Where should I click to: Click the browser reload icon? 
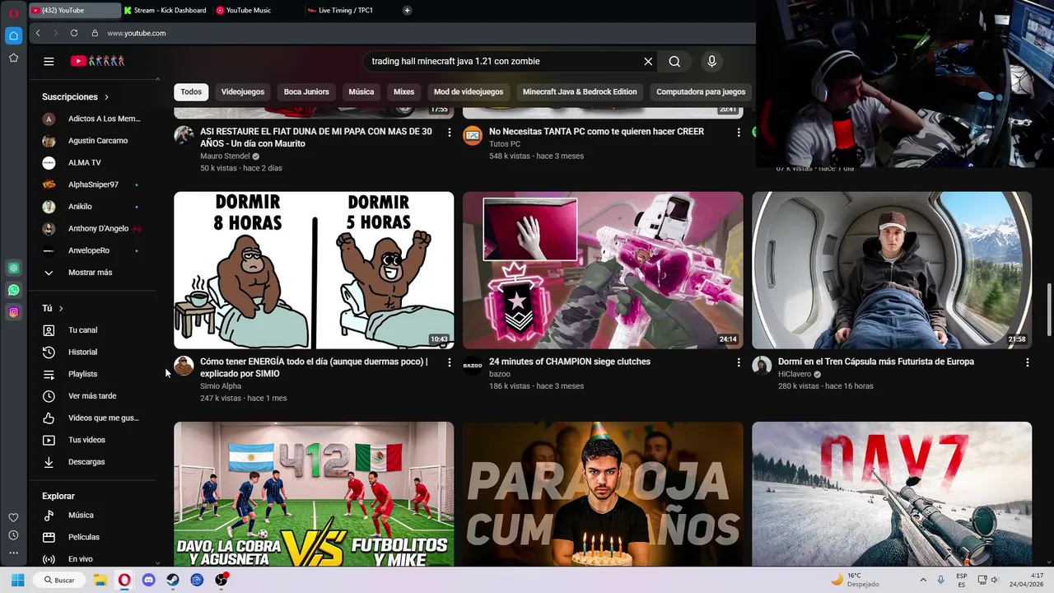[x=74, y=33]
